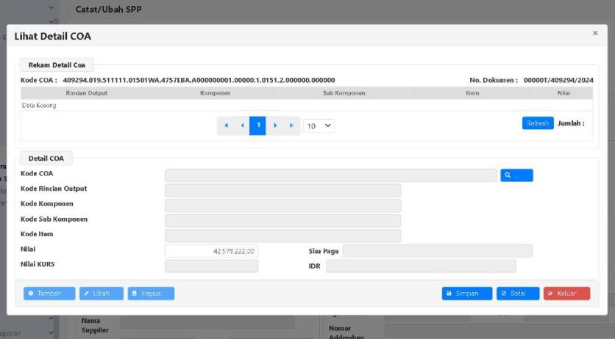This screenshot has height=339, width=615.
Task: Click the search Kode COA button
Action: click(x=516, y=175)
